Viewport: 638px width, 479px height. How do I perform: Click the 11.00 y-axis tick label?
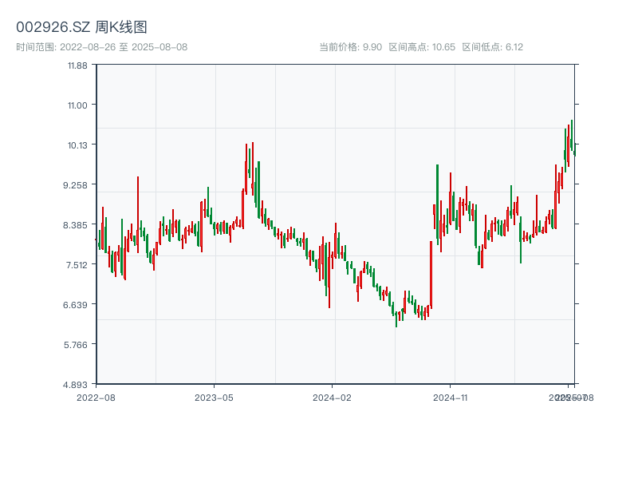pyautogui.click(x=77, y=105)
